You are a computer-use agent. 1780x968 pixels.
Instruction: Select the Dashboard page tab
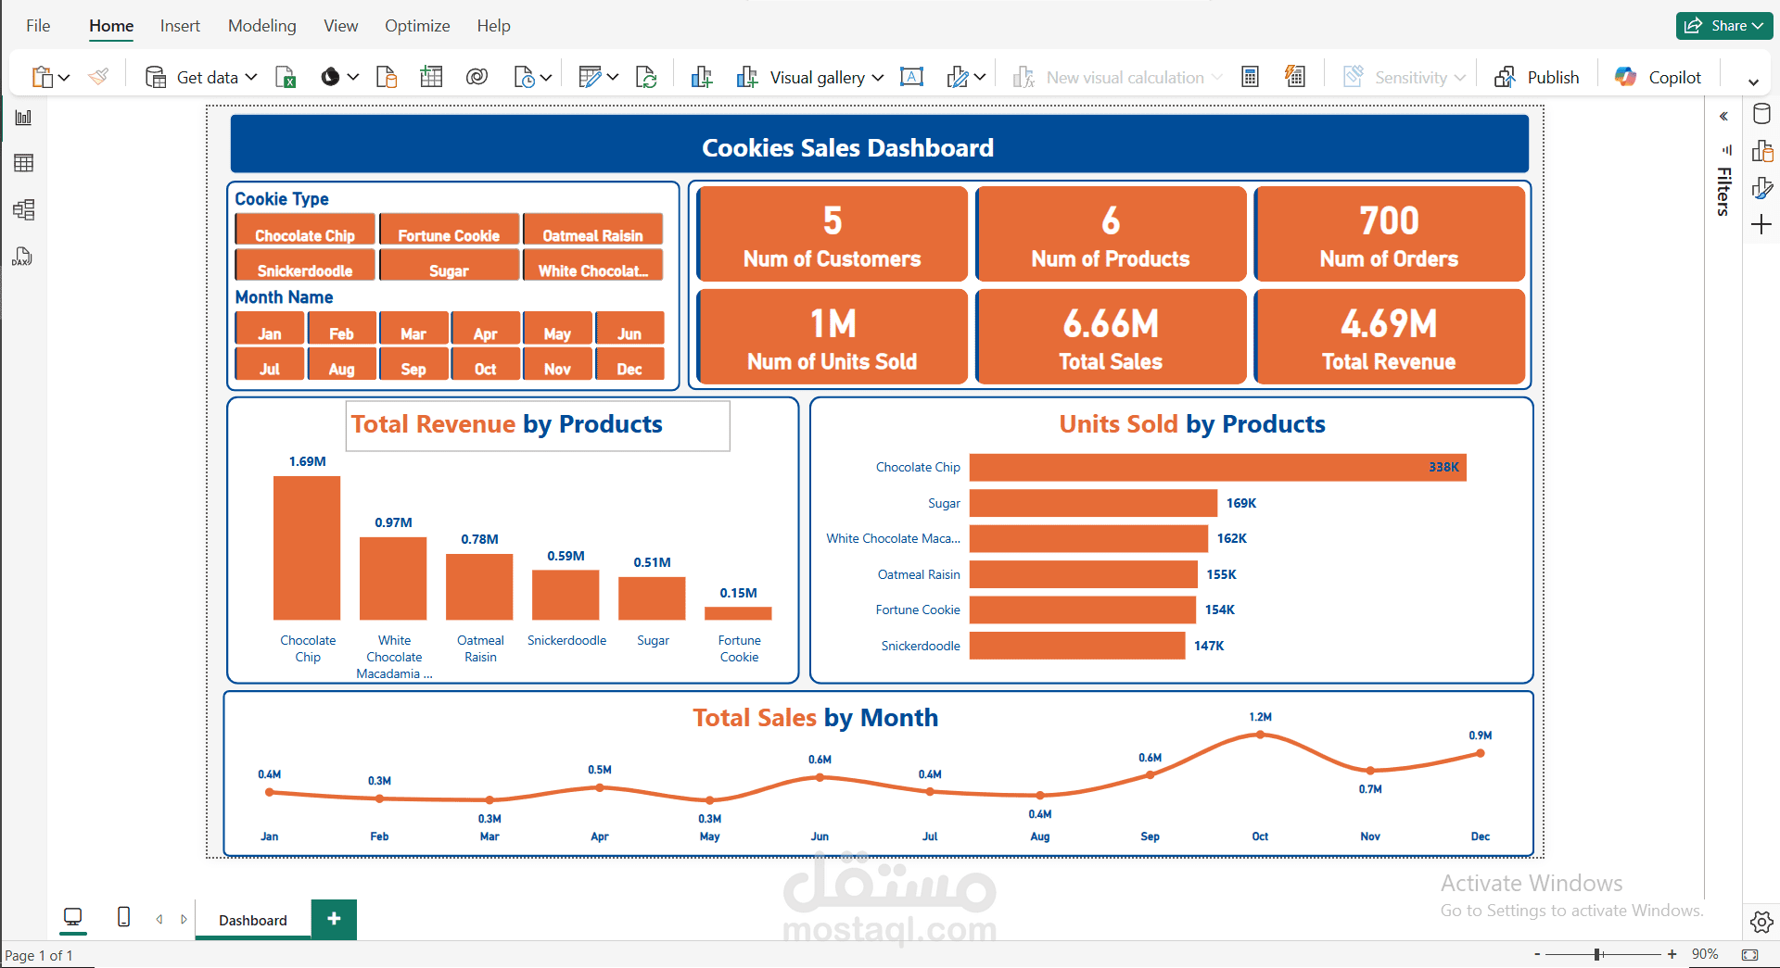point(253,920)
